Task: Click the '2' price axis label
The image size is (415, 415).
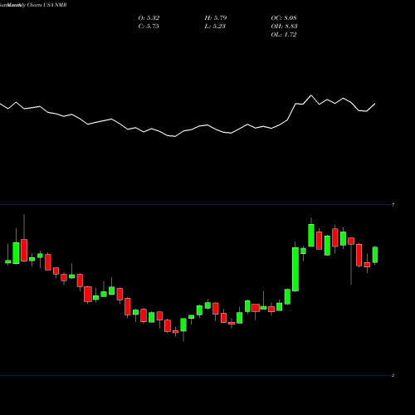Action: click(x=393, y=375)
